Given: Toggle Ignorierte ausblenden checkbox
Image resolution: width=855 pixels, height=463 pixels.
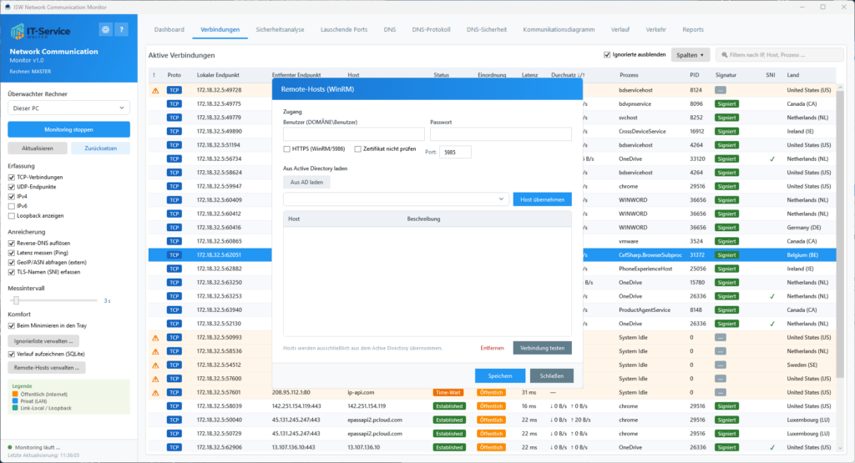Looking at the screenshot, I should point(607,55).
